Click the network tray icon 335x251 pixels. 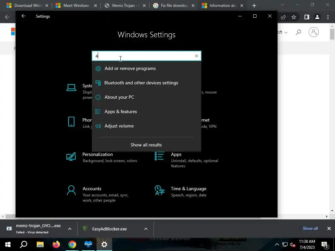pos(285,244)
